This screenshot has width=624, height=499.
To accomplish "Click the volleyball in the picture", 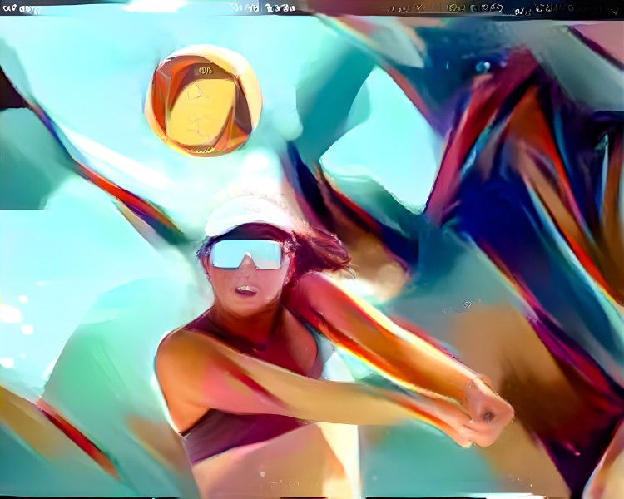I will coord(203,101).
